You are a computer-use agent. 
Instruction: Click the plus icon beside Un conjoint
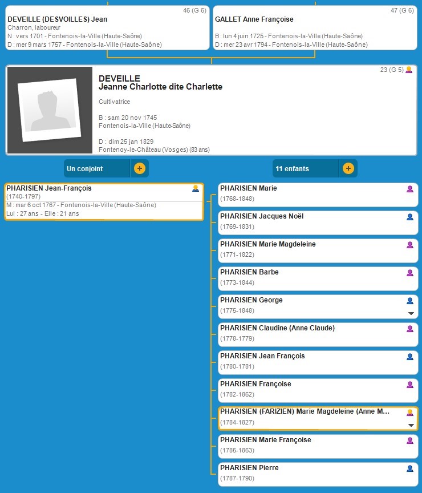pos(140,168)
